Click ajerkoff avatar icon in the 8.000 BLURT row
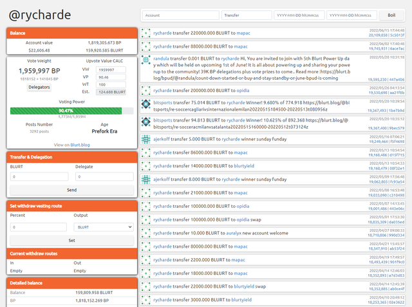The width and height of the screenshot is (412, 307). pyautogui.click(x=146, y=180)
